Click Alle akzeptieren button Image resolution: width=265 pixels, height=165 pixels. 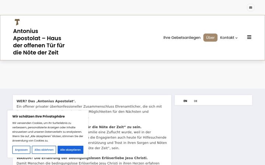click(x=70, y=150)
